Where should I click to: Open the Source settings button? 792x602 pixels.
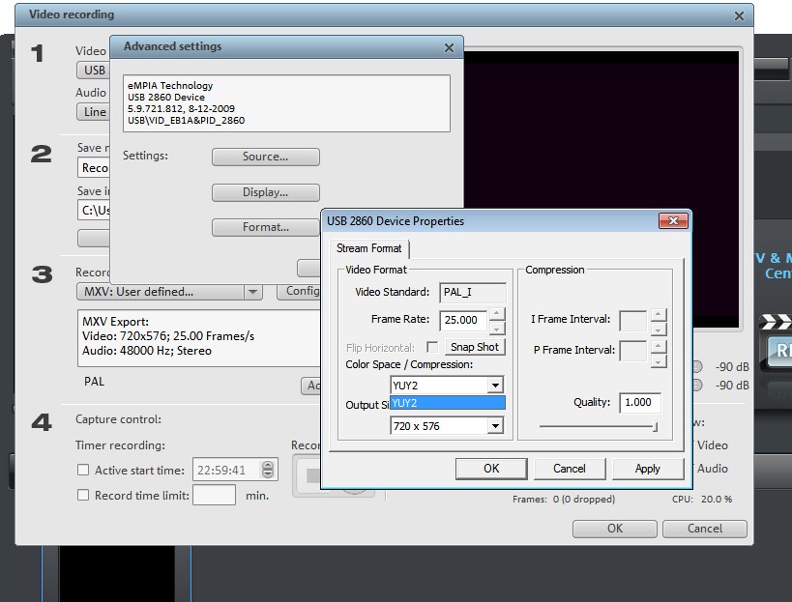coord(265,157)
